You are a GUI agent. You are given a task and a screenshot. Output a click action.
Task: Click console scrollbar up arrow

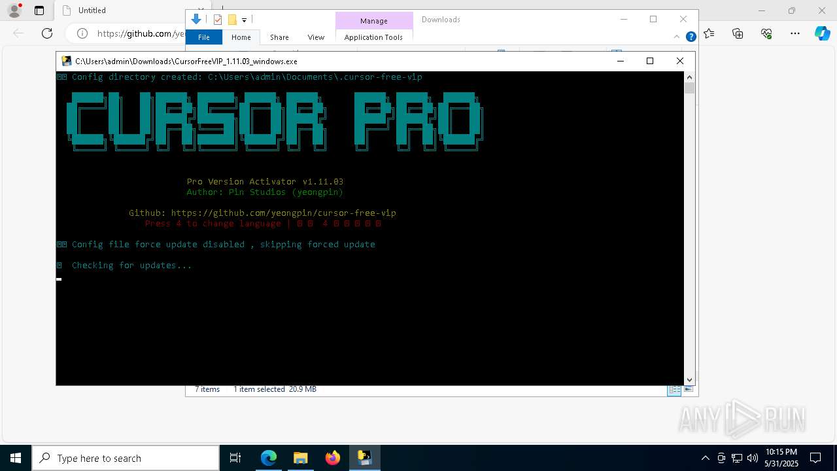click(x=689, y=77)
